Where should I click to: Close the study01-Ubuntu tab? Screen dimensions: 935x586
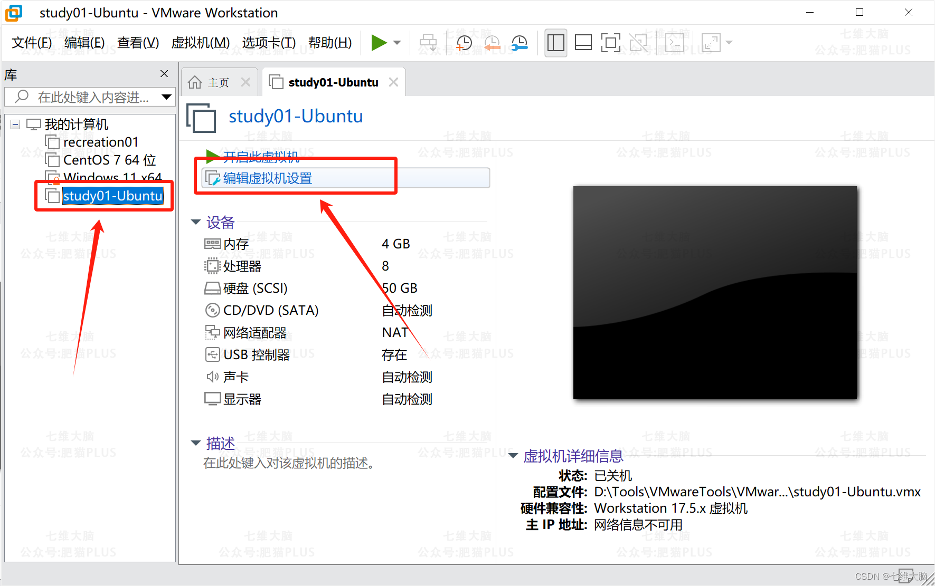pyautogui.click(x=393, y=82)
